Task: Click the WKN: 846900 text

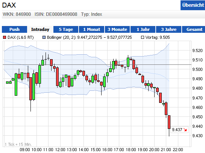Action: (x=17, y=14)
